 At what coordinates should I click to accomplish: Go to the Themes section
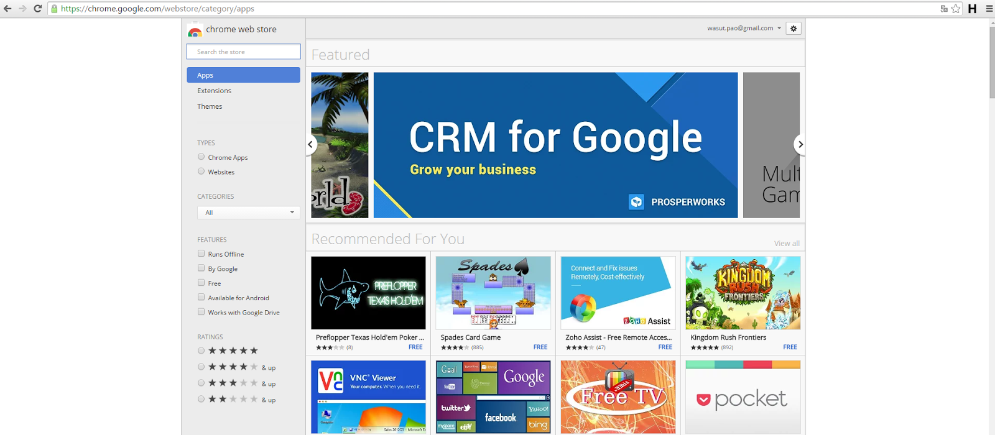pyautogui.click(x=210, y=106)
